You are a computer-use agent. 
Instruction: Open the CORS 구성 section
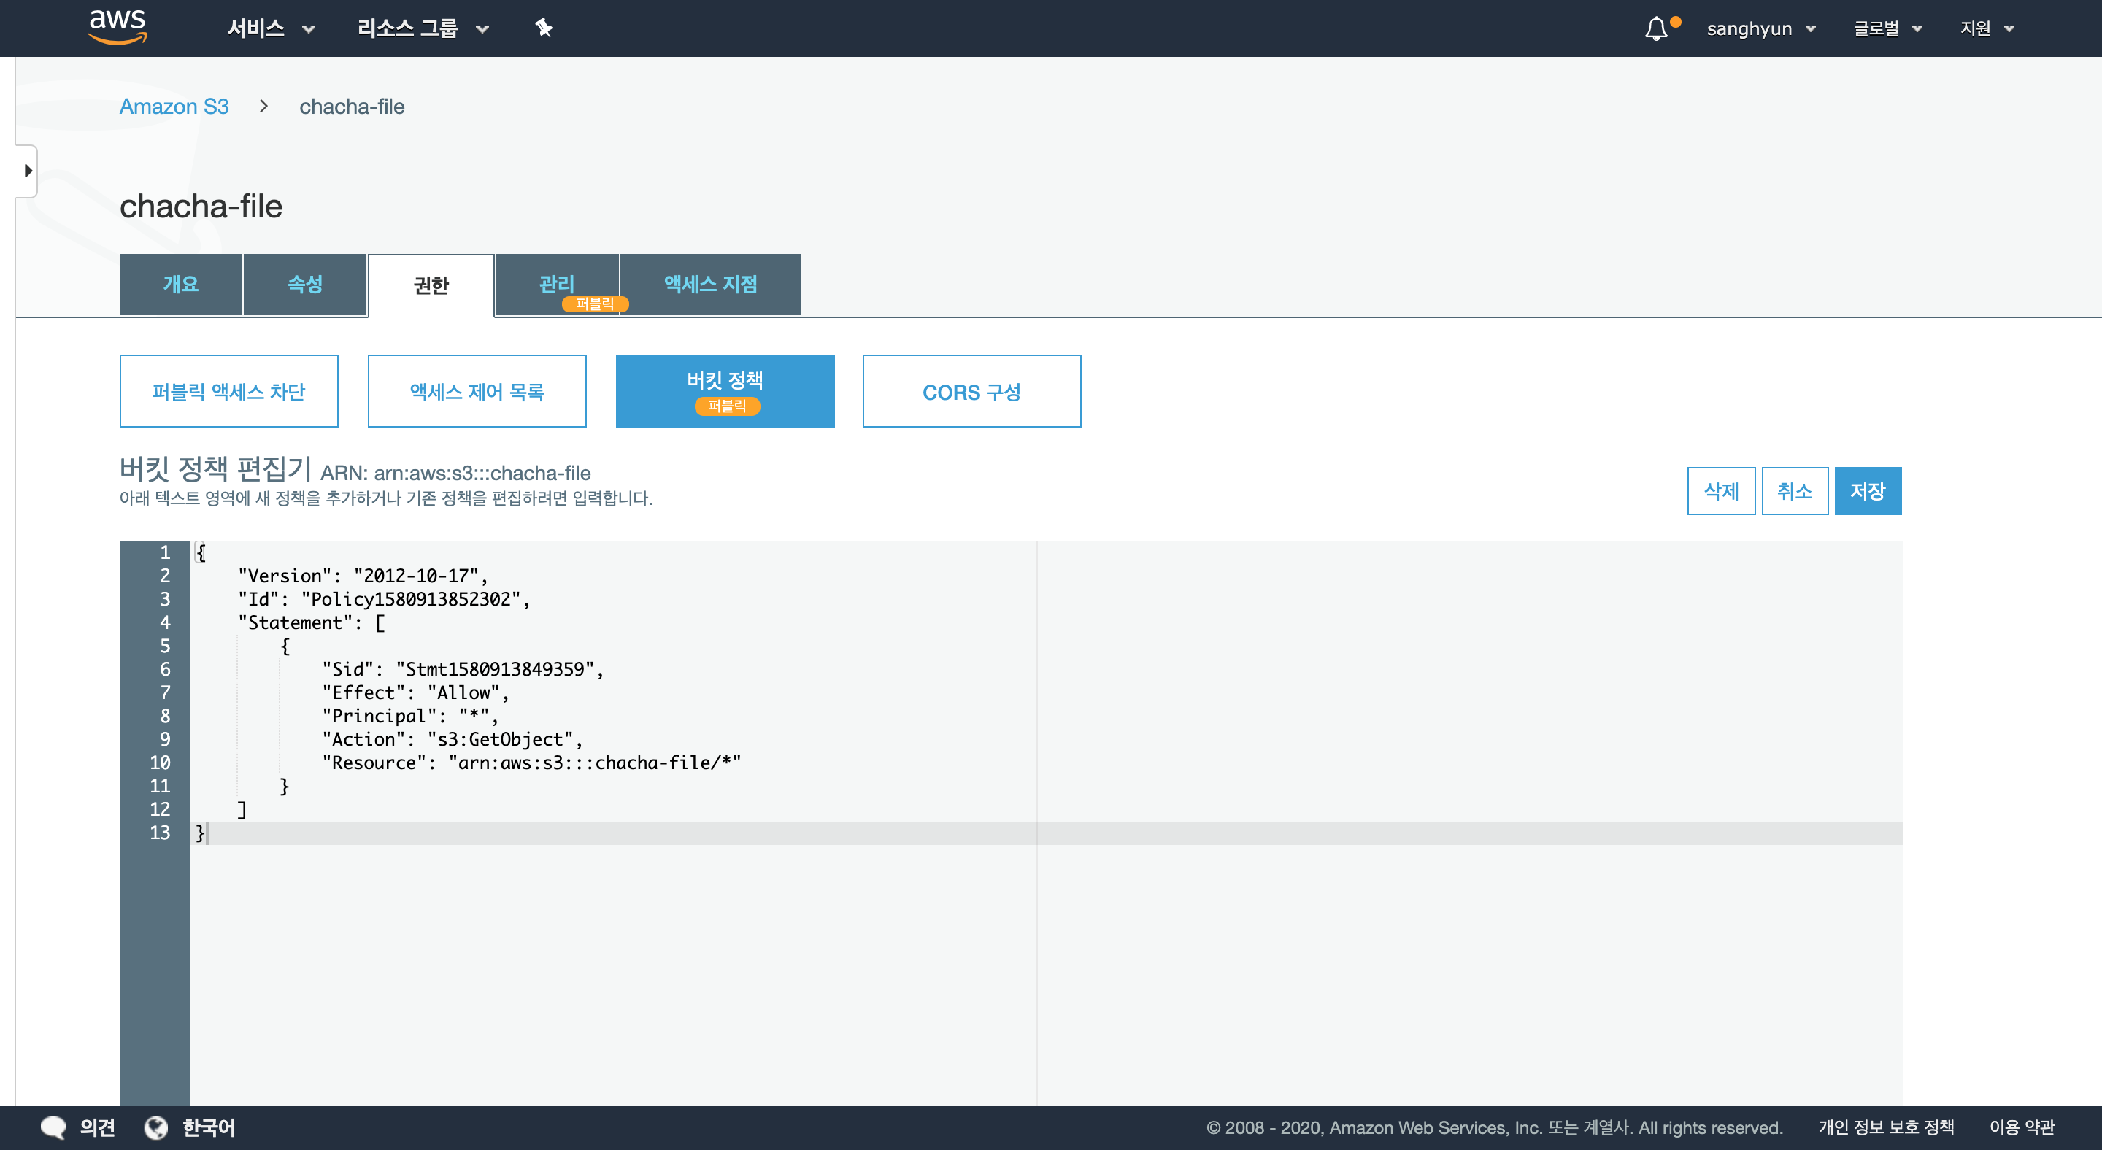click(x=971, y=392)
